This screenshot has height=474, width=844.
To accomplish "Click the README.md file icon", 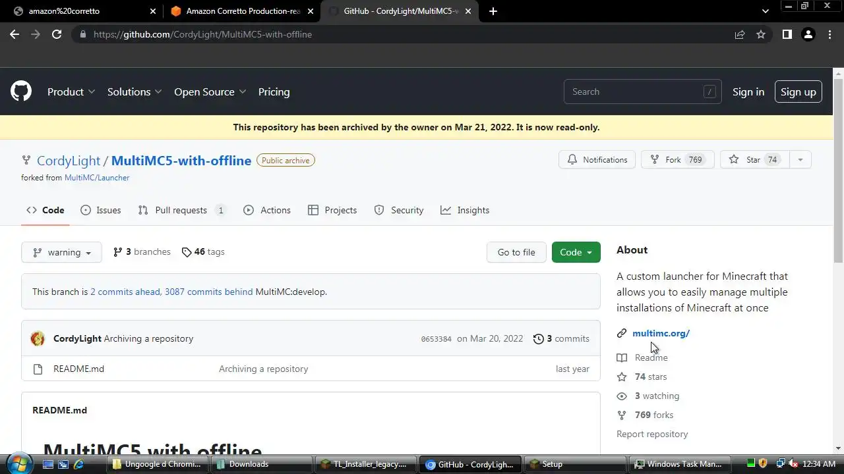I will [x=38, y=369].
